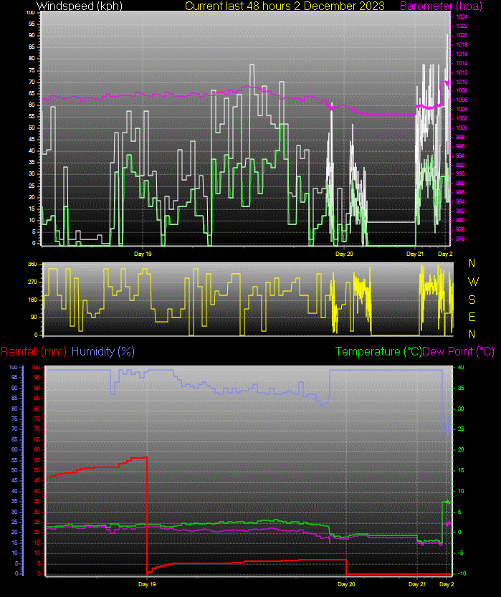Screen dimensions: 501x597
Task: Click the 1024 value on the barometer axis
Action: click(x=462, y=16)
